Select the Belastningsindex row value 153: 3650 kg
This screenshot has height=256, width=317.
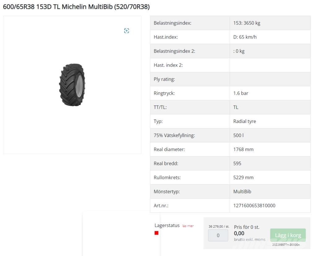(x=247, y=23)
